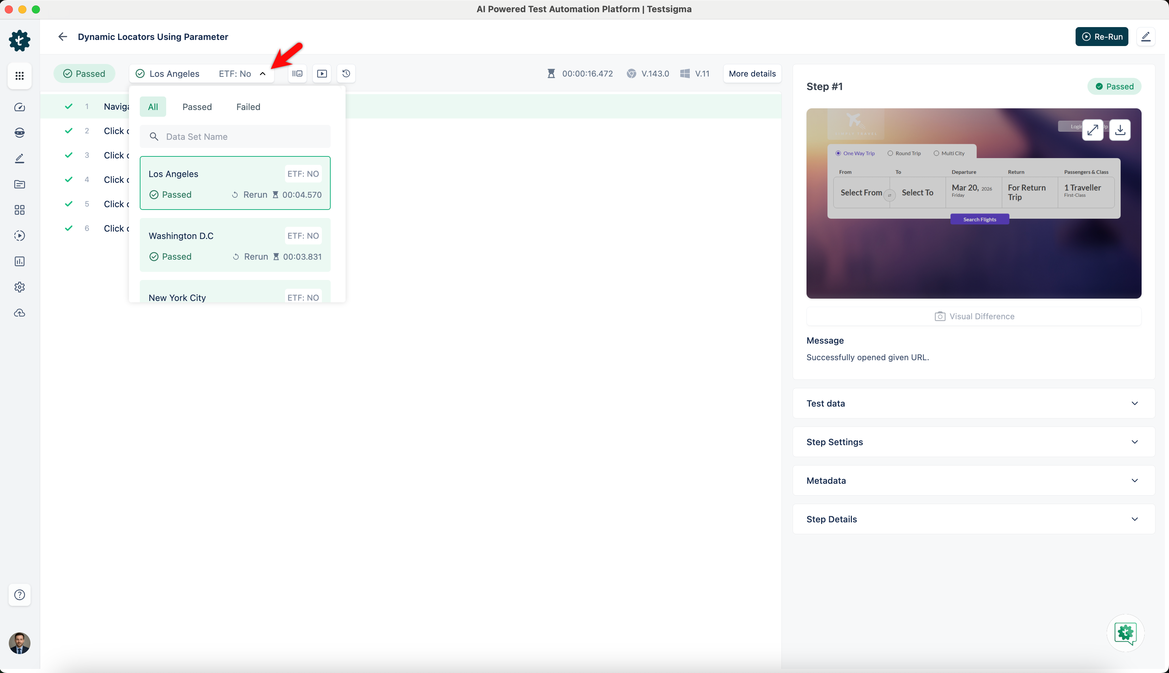
Task: Rerun the Los Angeles data set
Action: pos(249,195)
